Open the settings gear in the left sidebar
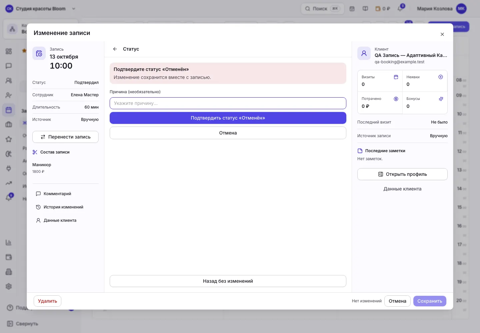This screenshot has width=480, height=333. tap(9, 286)
